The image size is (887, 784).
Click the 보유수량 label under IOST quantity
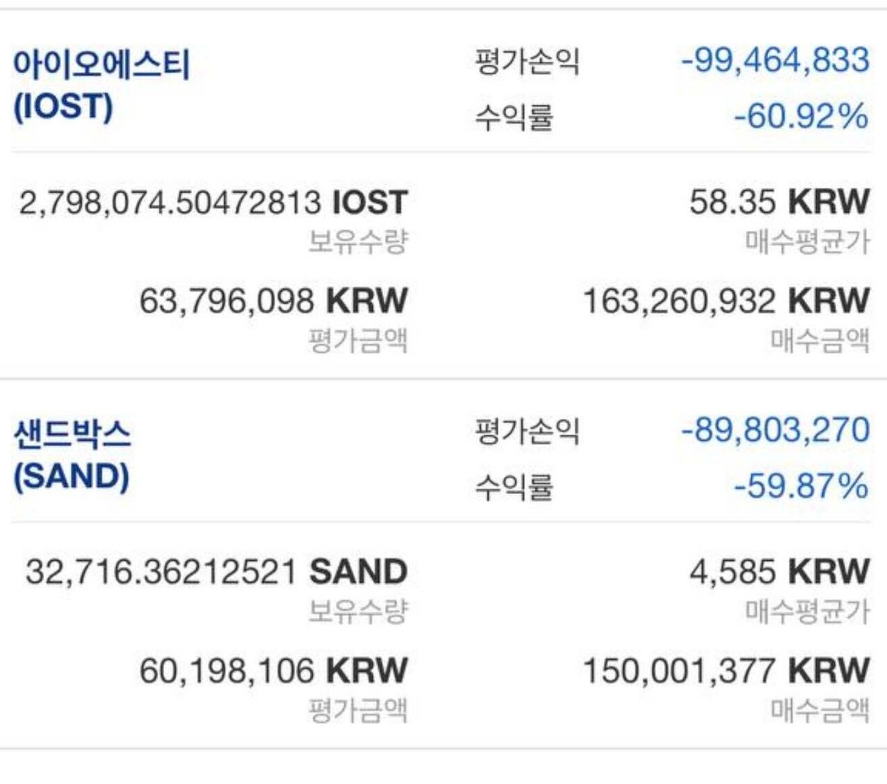(358, 242)
